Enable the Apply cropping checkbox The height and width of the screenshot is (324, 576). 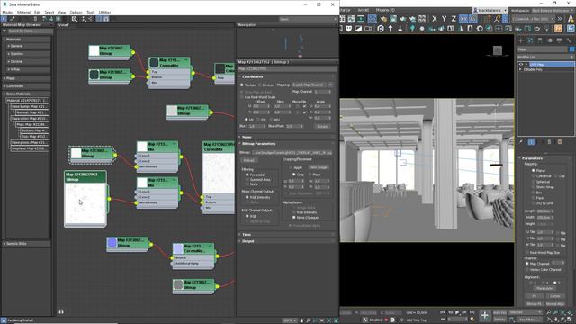[291, 167]
